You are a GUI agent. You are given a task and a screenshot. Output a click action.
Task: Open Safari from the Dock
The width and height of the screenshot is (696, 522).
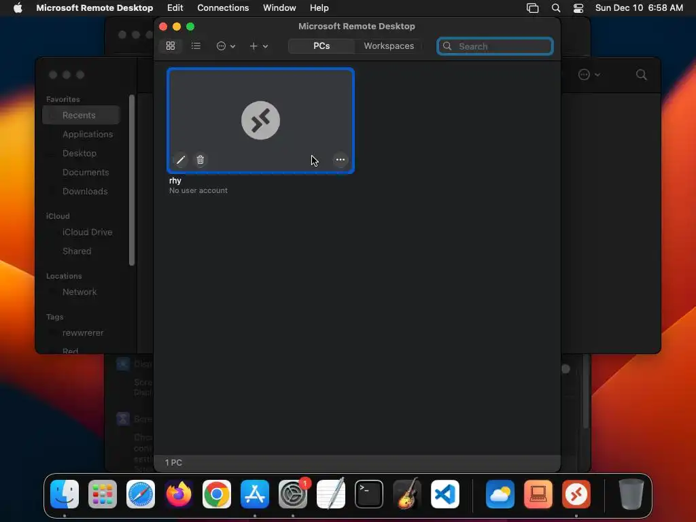click(x=141, y=494)
